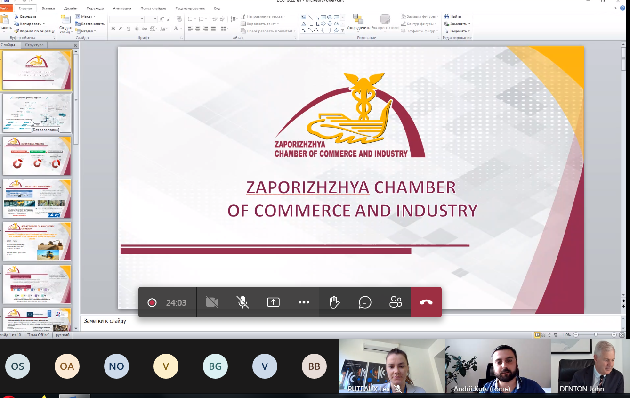Click the zoom in plus button

(614, 335)
